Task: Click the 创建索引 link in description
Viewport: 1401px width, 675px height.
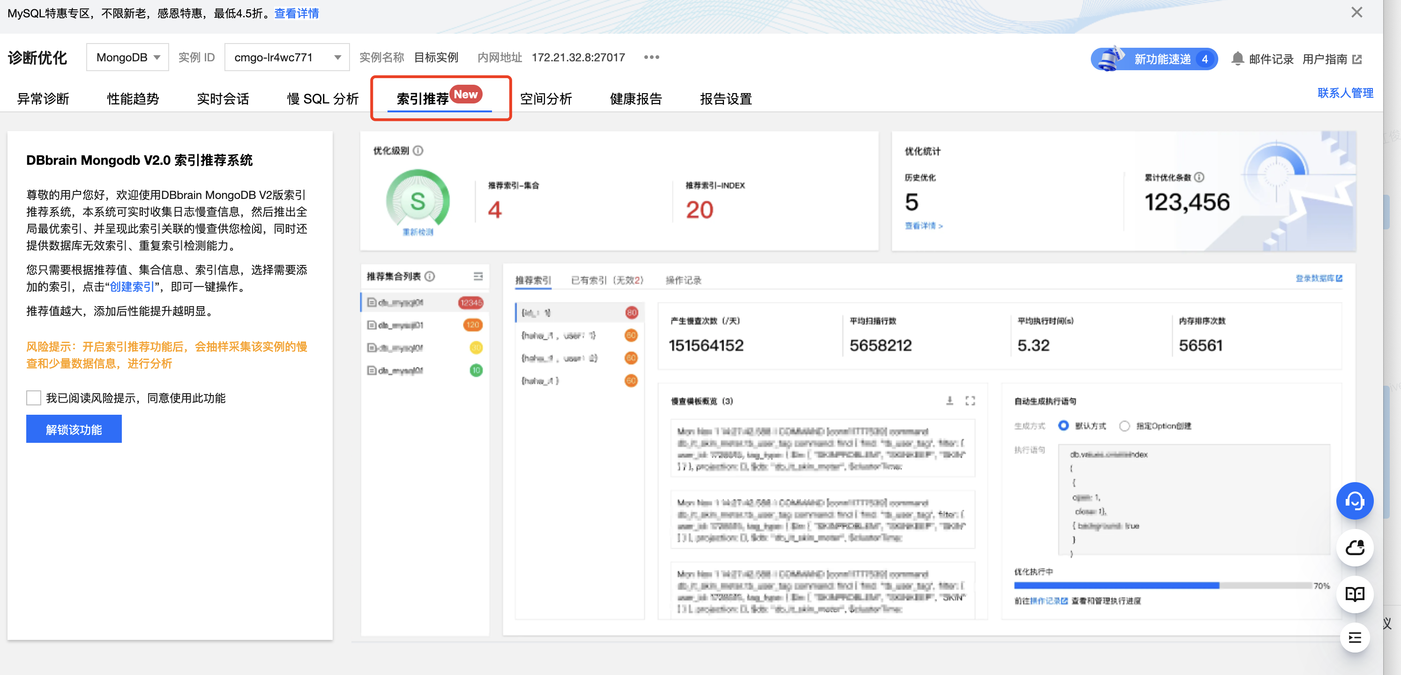Action: tap(132, 286)
